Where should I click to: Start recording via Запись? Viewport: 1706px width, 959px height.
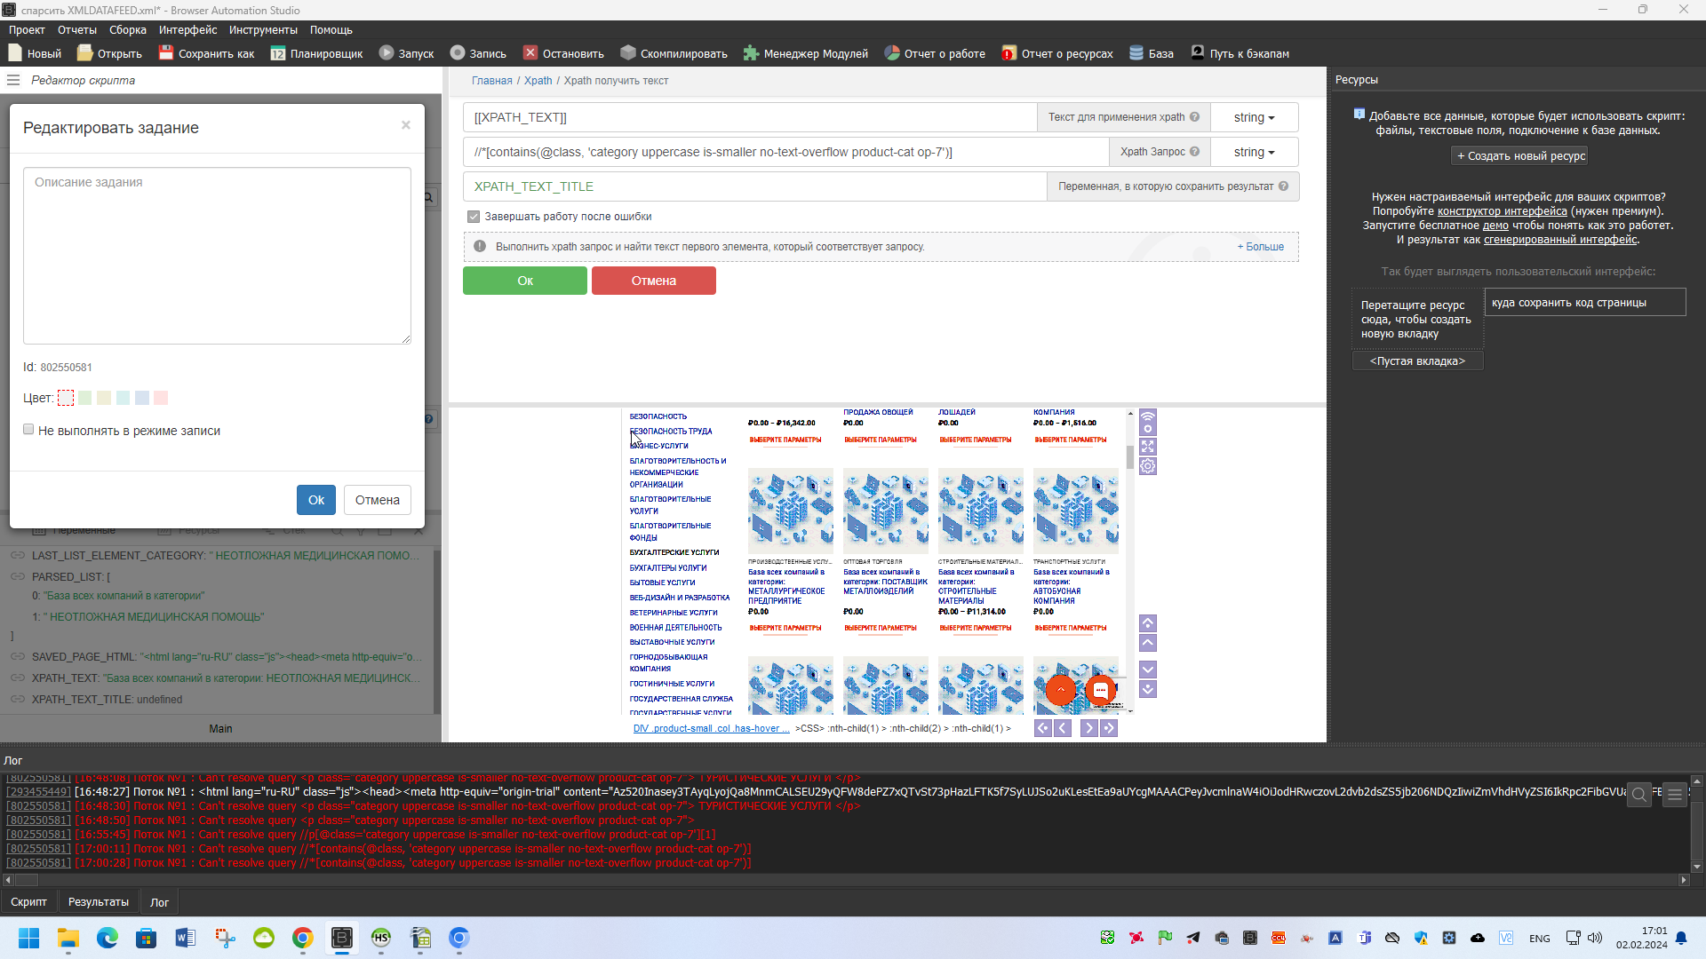[x=478, y=53]
